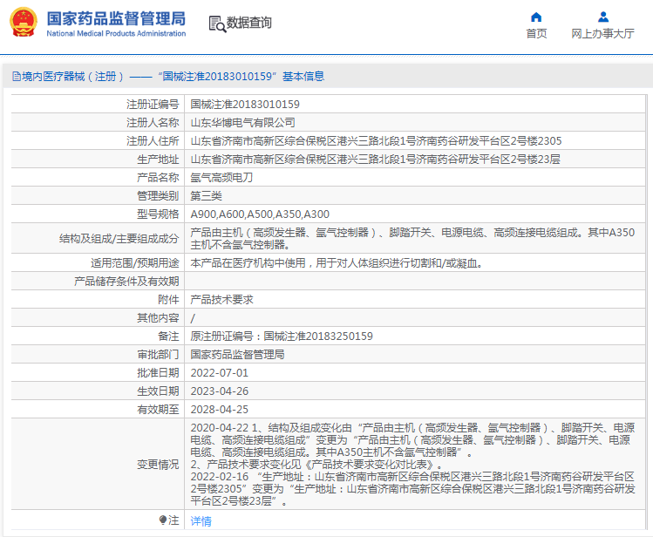
Task: Click the 备注 row label
Action: point(168,336)
